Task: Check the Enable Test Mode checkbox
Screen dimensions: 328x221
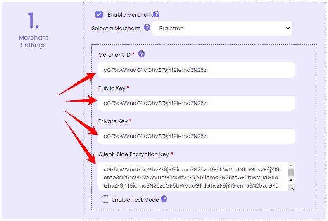Action: pos(106,199)
